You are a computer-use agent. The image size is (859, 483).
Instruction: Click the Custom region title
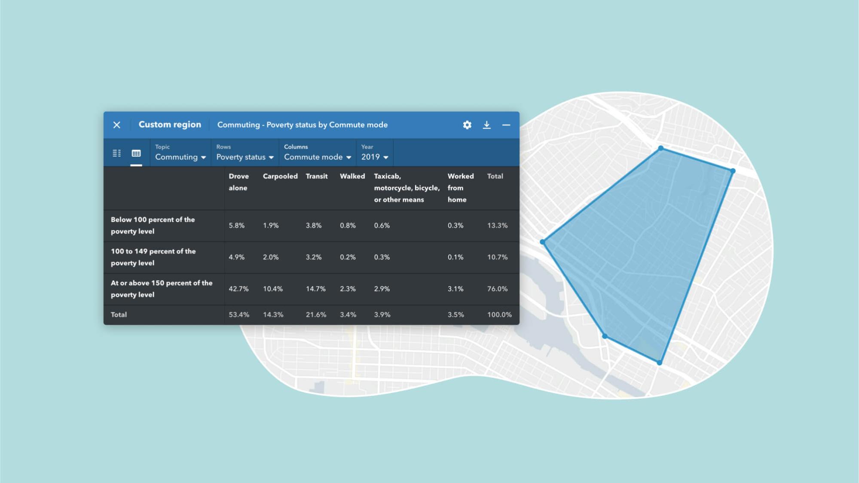tap(170, 125)
